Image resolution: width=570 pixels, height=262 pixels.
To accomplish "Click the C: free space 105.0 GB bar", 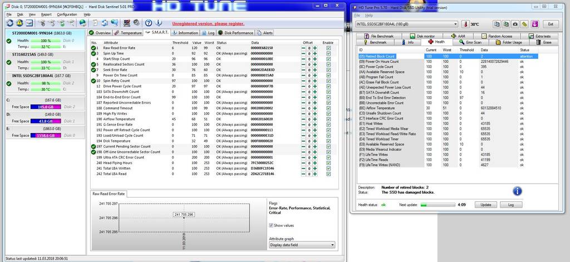I will (46, 107).
